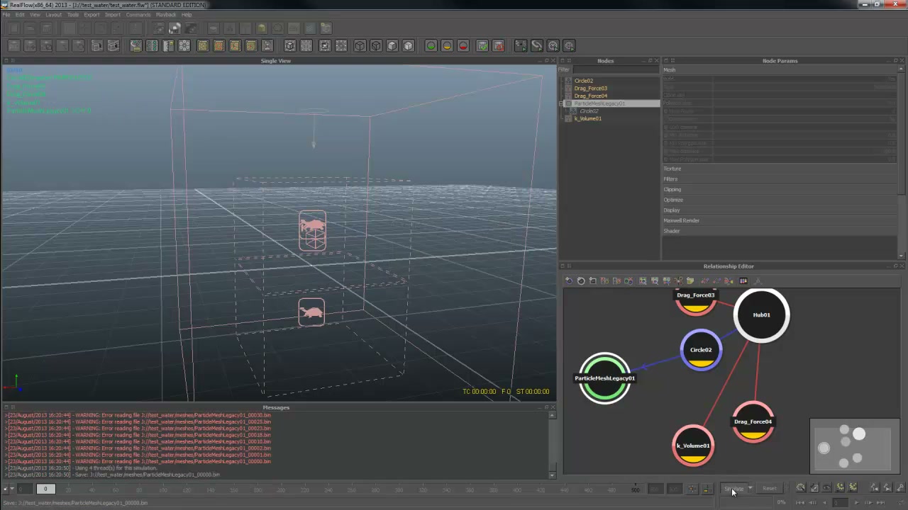908x510 pixels.
Task: Click the Nodes Filter input field
Action: 615,69
